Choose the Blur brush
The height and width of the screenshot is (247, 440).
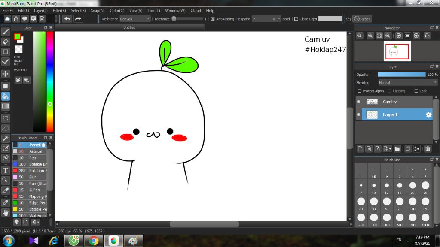(30, 177)
